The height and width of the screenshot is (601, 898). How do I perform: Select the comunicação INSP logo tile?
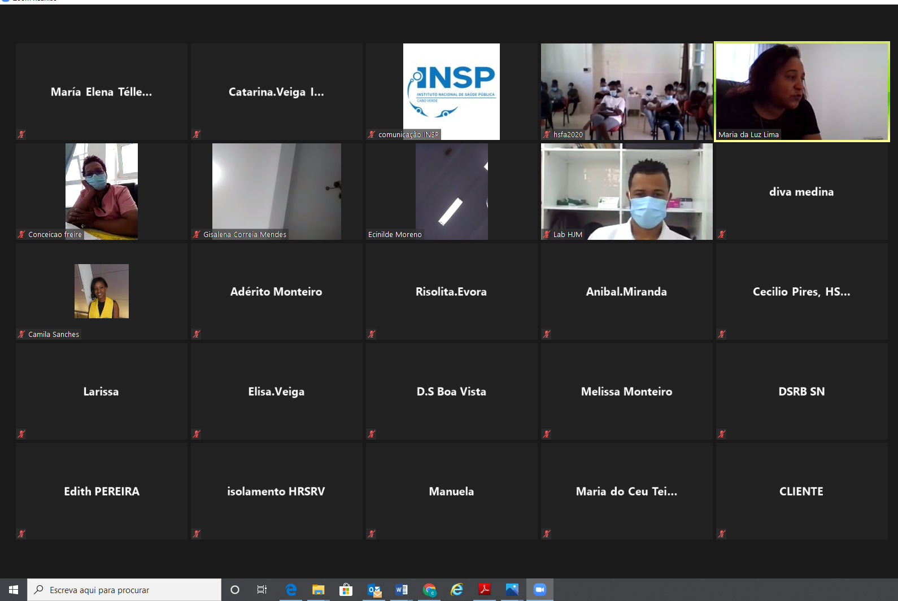[451, 91]
